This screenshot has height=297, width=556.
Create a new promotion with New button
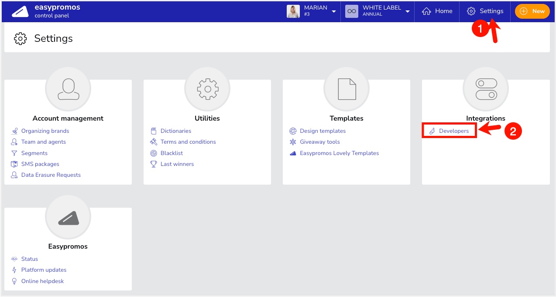(532, 11)
